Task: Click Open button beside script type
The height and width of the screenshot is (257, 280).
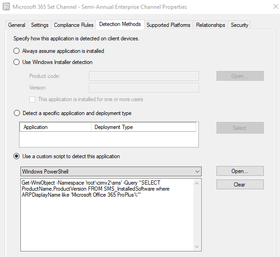Action: (240, 171)
